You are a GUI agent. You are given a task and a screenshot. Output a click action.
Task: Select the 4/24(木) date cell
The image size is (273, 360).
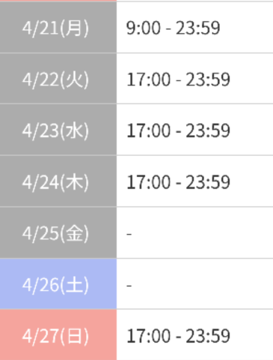[x=58, y=181]
